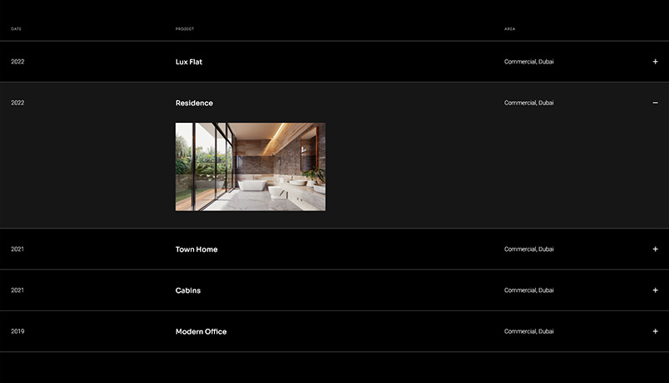Screen dimensions: 669x383
Task: Click the plus icon for Cabins
Action: (655, 290)
